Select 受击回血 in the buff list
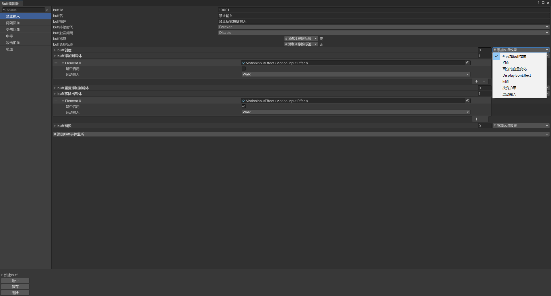 pyautogui.click(x=26, y=30)
